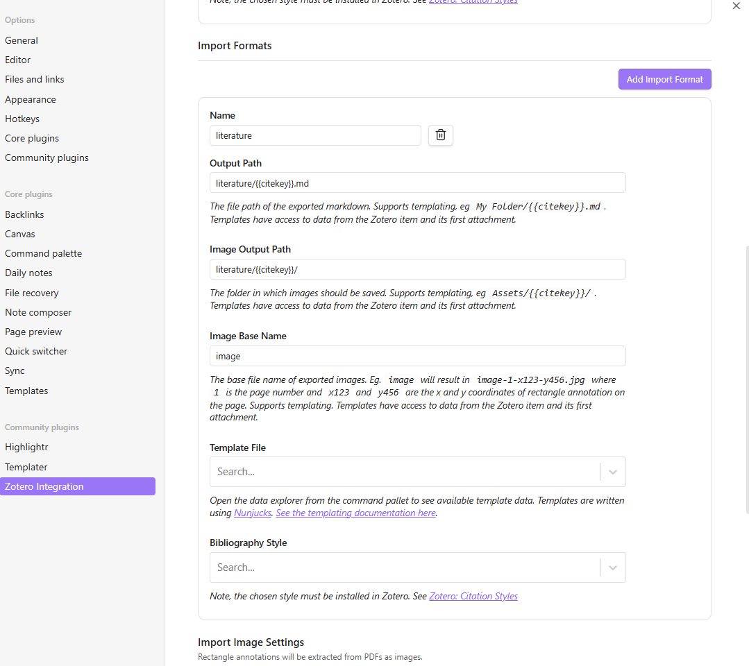Click the Add Import Format button
The image size is (749, 666).
[664, 79]
